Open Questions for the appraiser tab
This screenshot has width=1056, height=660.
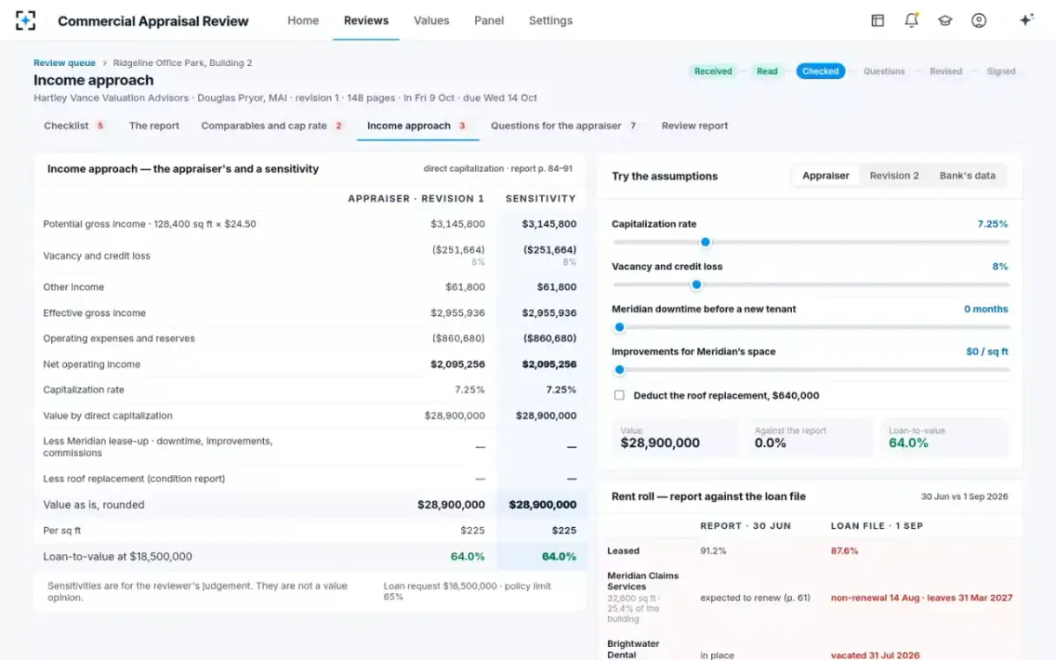[565, 126]
